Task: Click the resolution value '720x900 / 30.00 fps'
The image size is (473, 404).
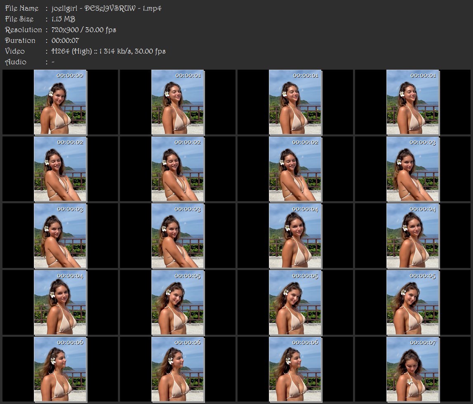Action: [x=84, y=30]
